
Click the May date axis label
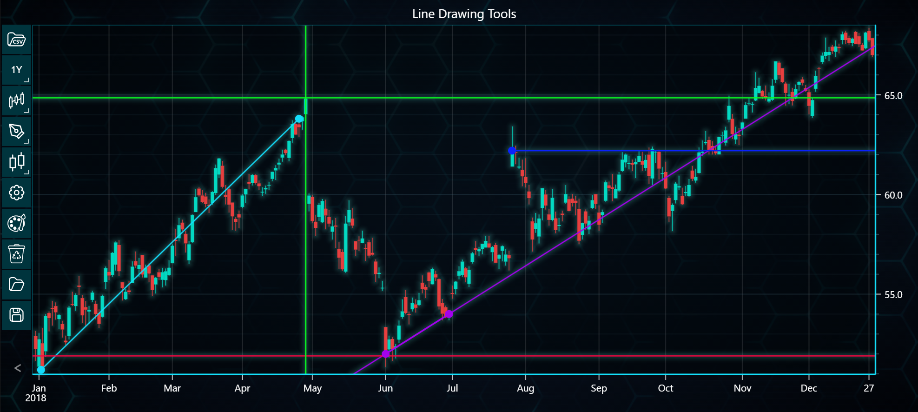[x=312, y=388]
